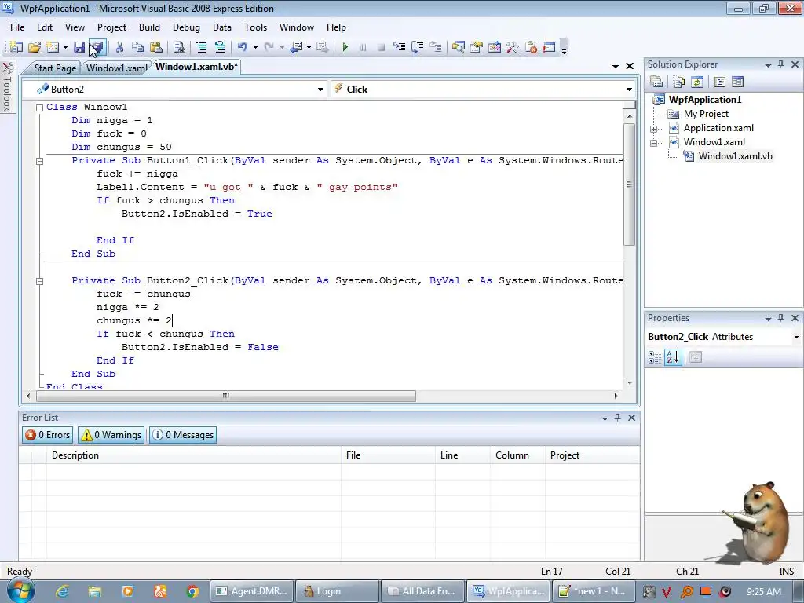
Task: Start debugging with green play icon
Action: 345,47
